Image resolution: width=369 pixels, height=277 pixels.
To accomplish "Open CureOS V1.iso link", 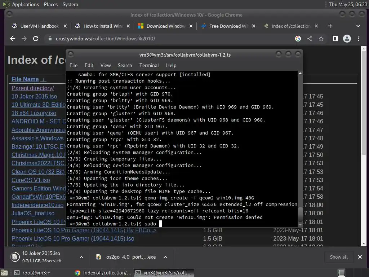I will click(31, 180).
